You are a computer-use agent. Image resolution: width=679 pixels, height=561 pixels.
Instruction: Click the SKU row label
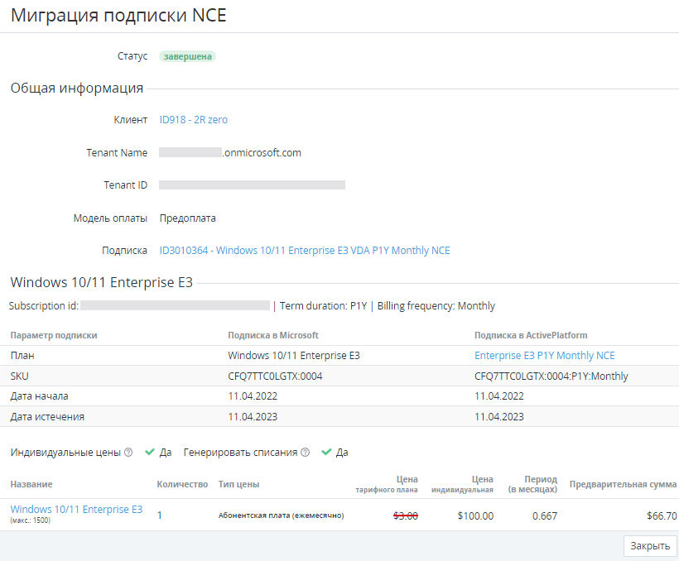[x=20, y=376]
